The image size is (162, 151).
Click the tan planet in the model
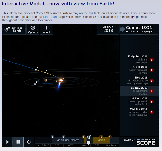click(x=46, y=80)
